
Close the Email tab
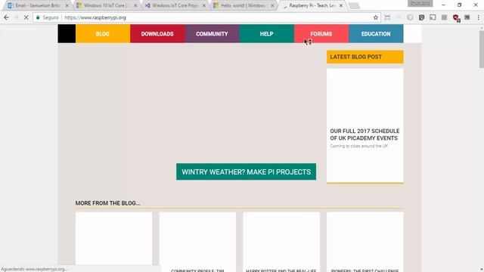(67, 5)
